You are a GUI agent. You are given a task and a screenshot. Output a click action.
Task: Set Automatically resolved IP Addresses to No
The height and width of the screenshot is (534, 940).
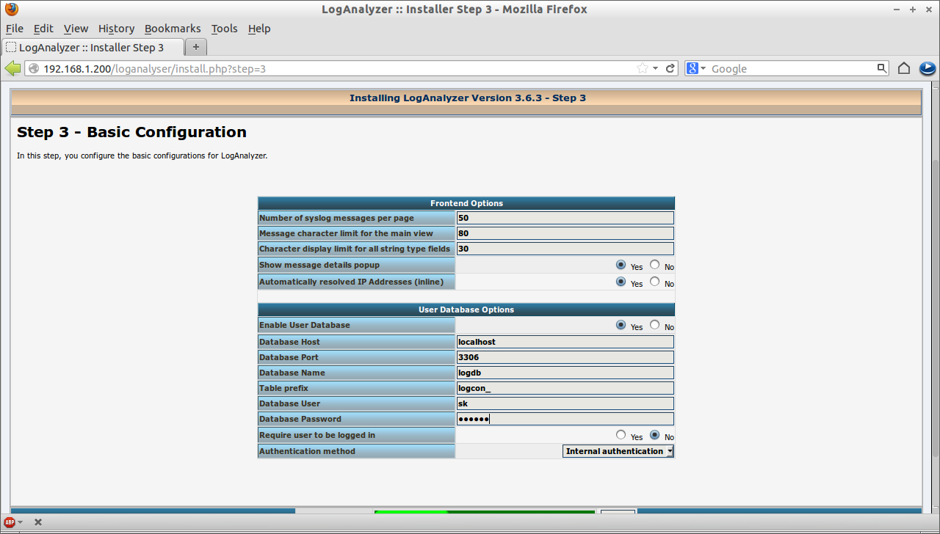click(655, 281)
